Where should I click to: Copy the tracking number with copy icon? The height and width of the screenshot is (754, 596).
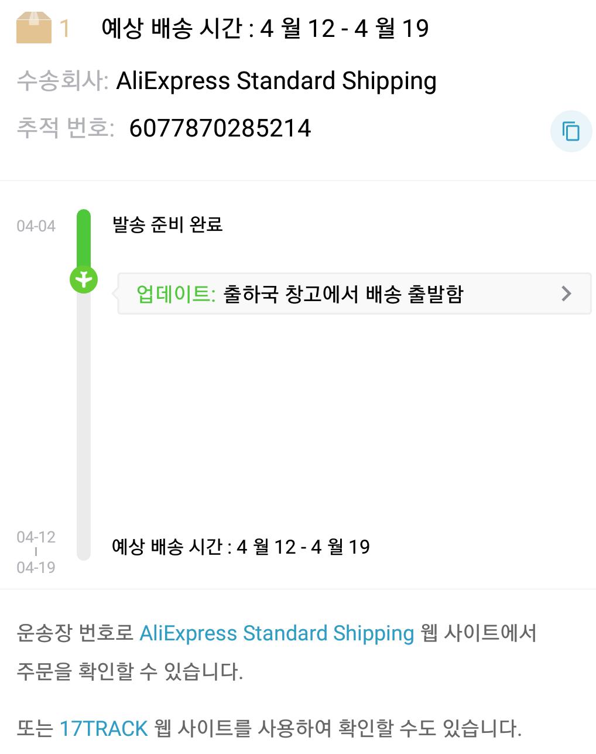(x=571, y=131)
